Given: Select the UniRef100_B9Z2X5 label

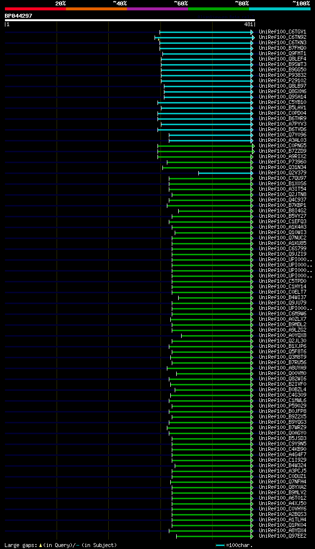Looking at the screenshot, I should point(283,417).
